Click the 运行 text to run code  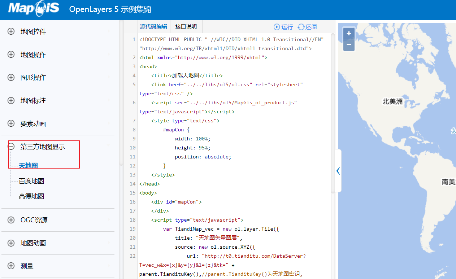click(287, 27)
